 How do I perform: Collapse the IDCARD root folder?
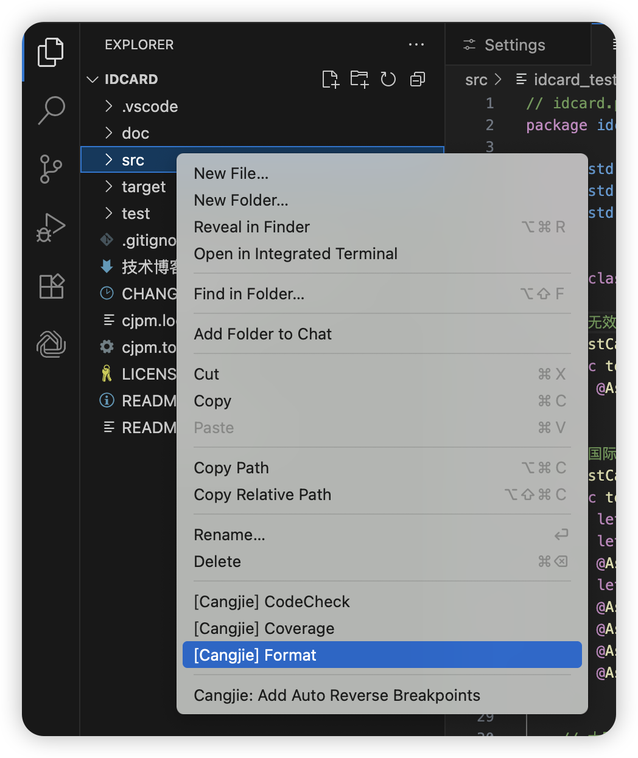click(x=93, y=79)
